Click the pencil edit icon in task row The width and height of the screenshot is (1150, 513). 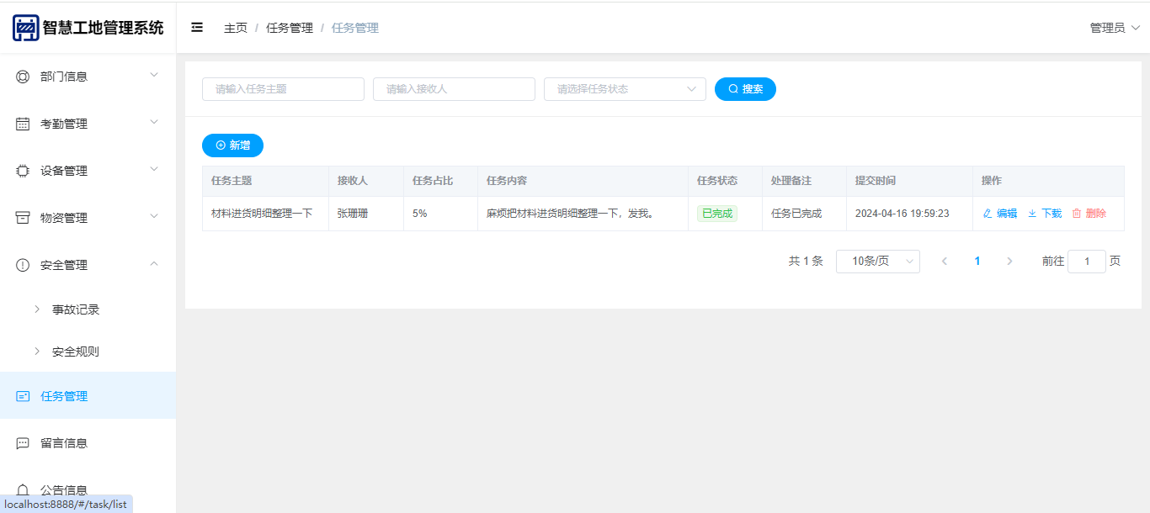(988, 214)
